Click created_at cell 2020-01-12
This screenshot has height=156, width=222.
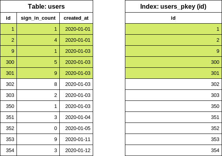pyautogui.click(x=76, y=150)
